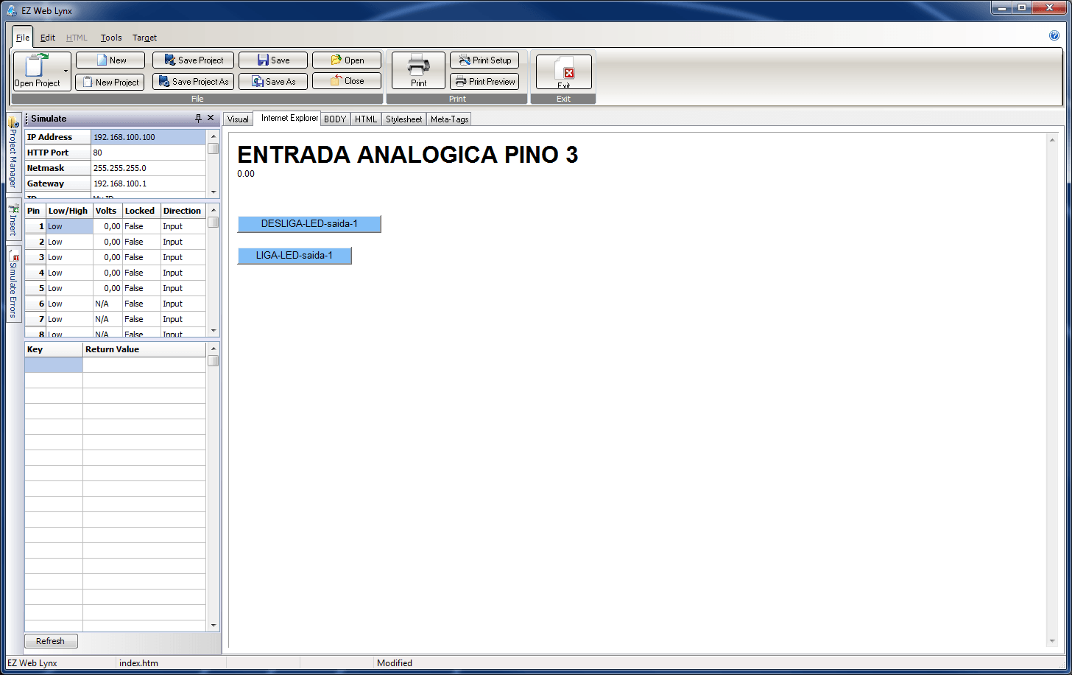The width and height of the screenshot is (1072, 675).
Task: Close the Simulate panel
Action: point(211,118)
